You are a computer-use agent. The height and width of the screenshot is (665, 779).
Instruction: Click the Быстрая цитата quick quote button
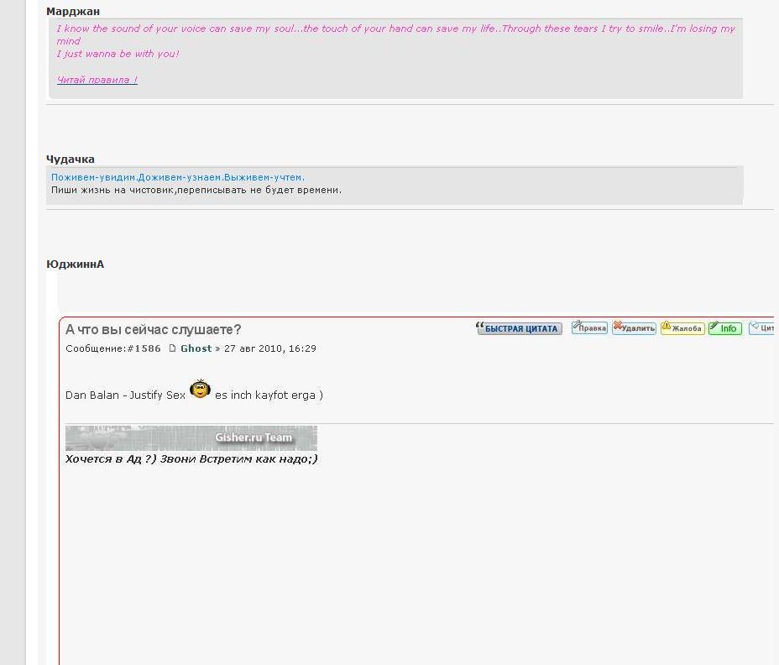519,328
